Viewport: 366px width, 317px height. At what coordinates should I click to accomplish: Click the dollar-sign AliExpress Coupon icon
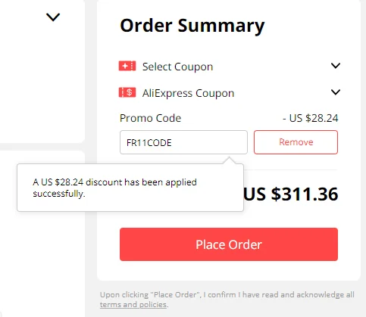pyautogui.click(x=127, y=92)
